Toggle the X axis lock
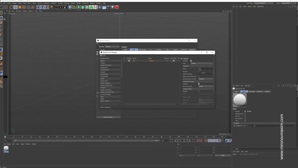 pos(38,7)
